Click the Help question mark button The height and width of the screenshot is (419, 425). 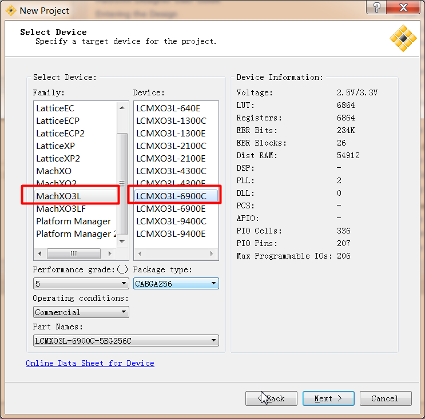point(376,7)
